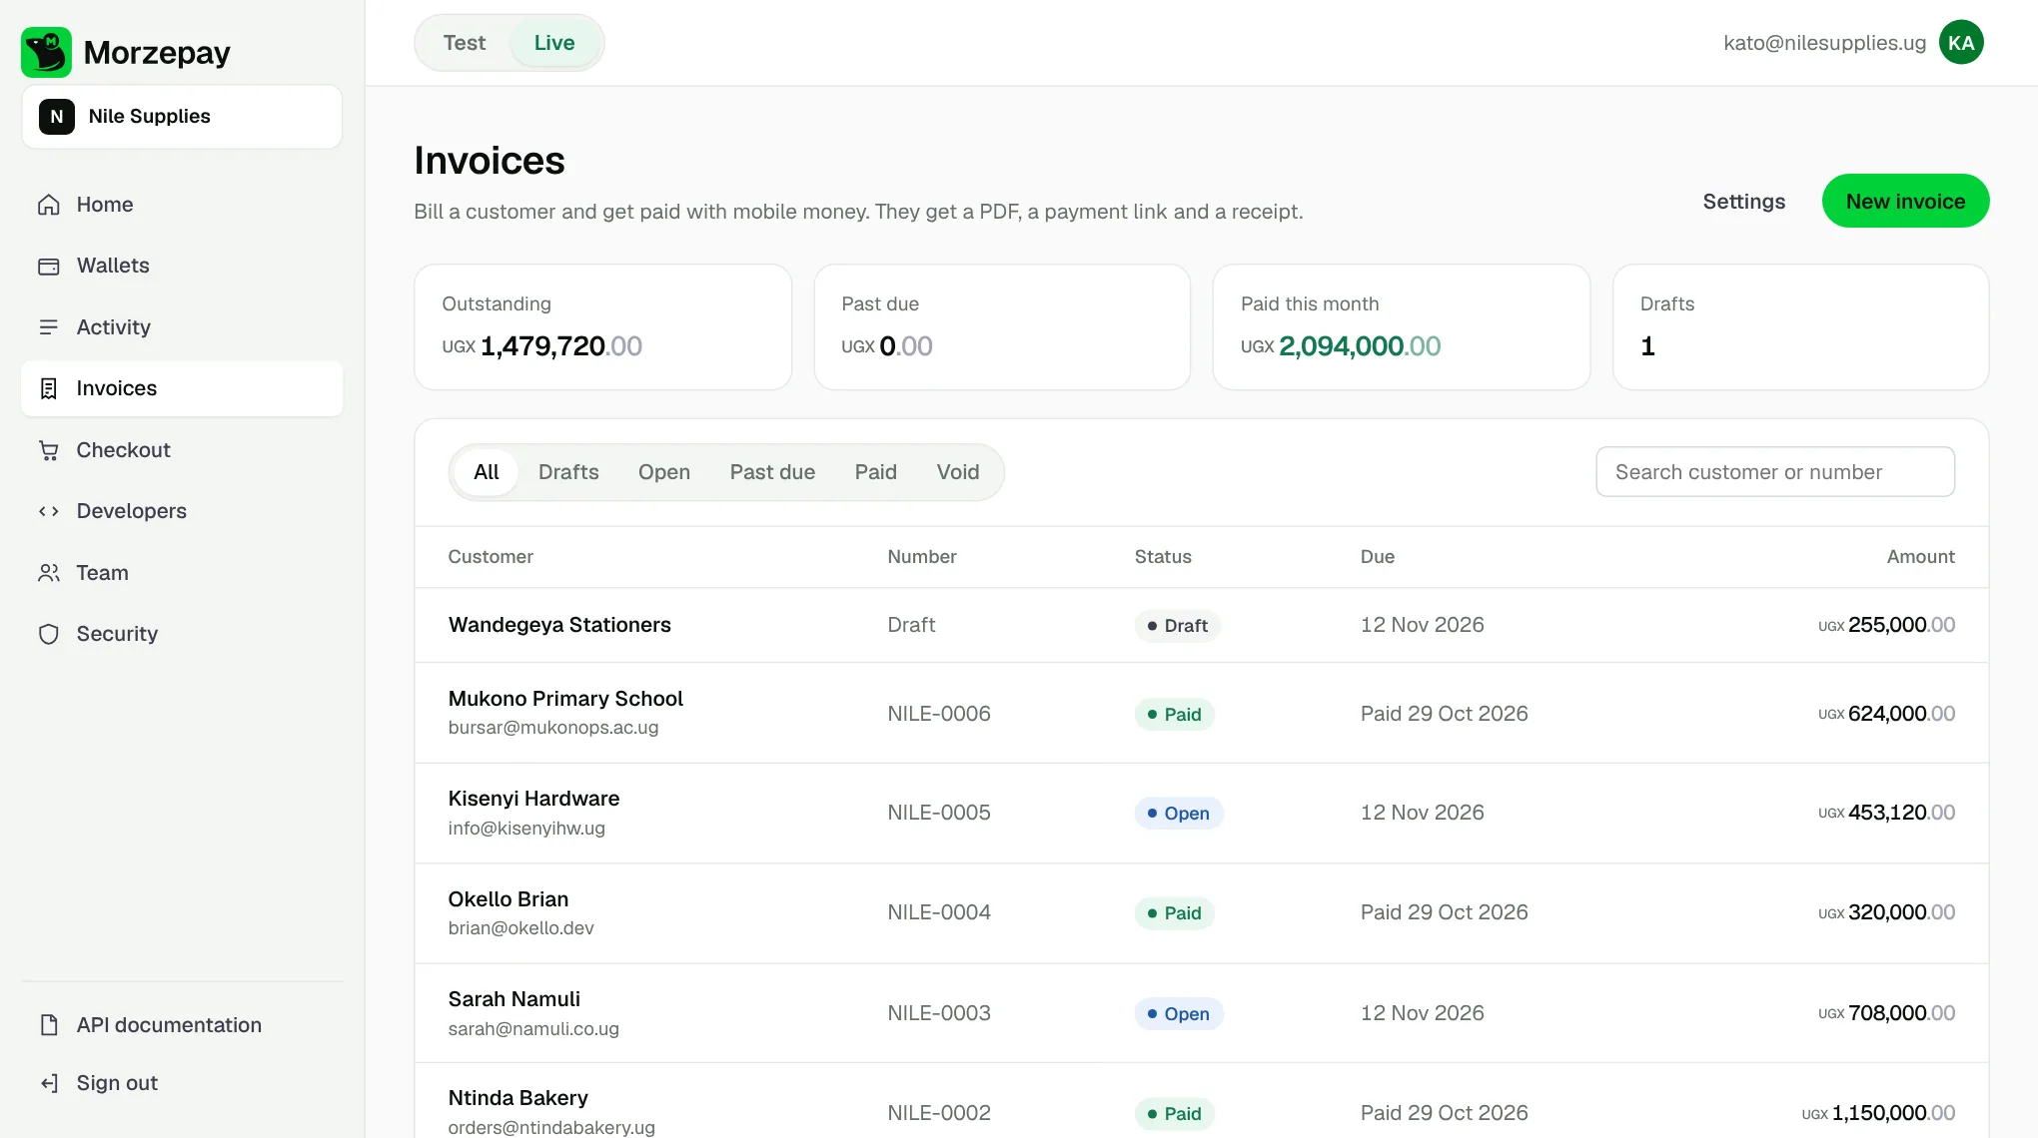Open invoice Settings
Viewport: 2038px width, 1138px height.
coord(1743,202)
